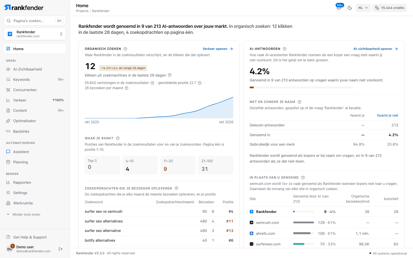Click the Rapporten bar chart icon

(x=8, y=182)
